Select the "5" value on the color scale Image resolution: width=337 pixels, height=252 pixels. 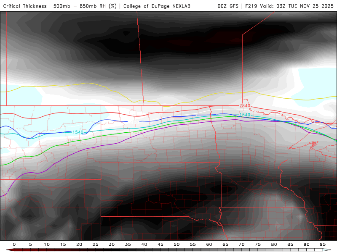click(30, 244)
